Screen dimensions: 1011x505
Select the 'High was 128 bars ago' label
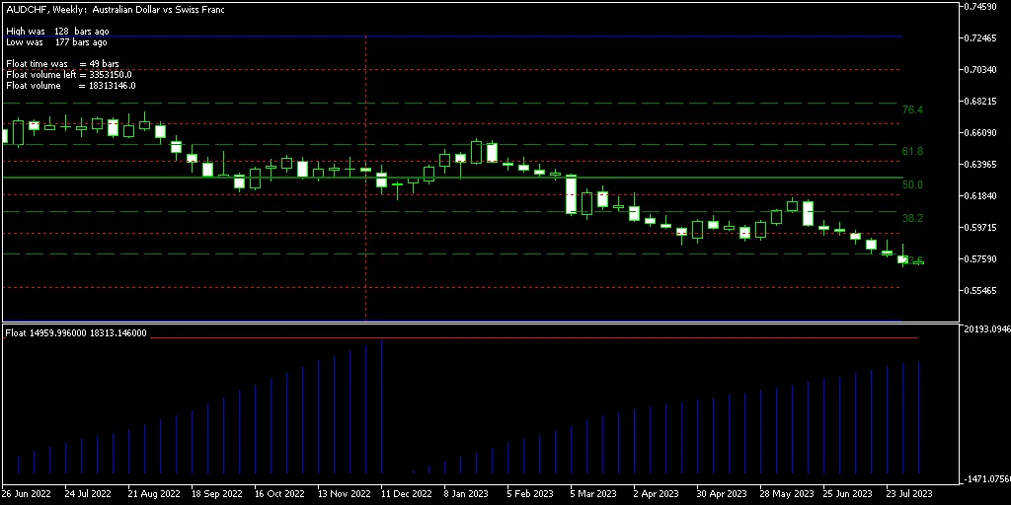coord(56,32)
